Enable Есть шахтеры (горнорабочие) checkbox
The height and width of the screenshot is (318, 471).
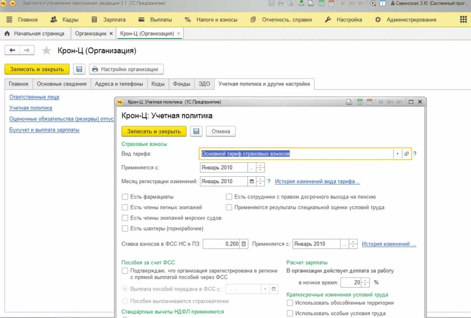pos(125,228)
